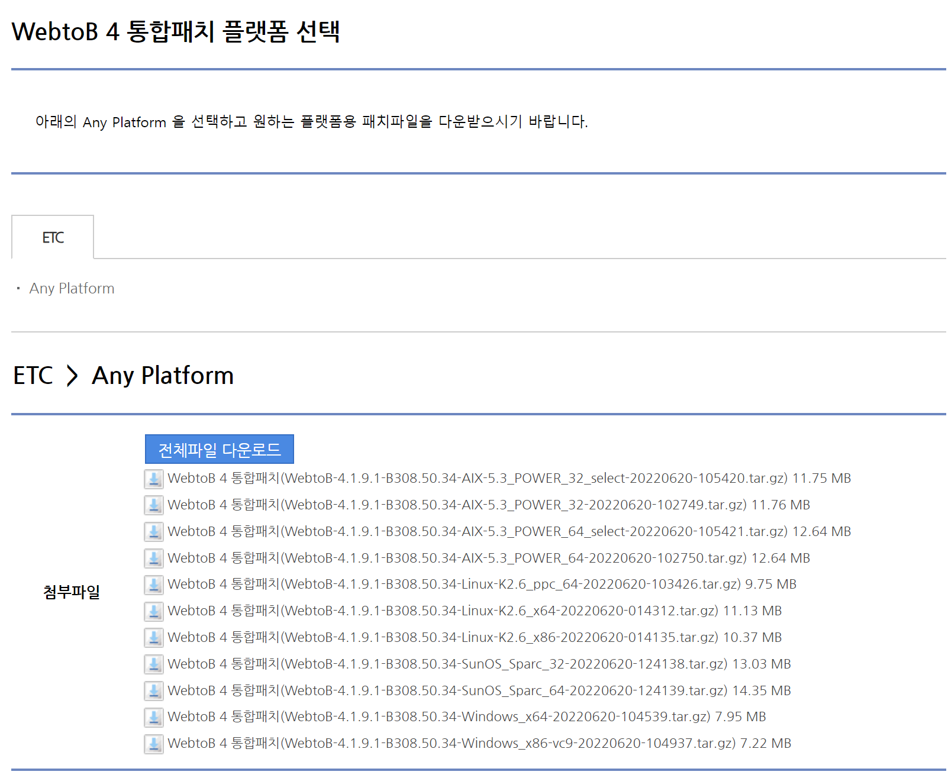
Task: Click download icon for Linux-K2.6_x86 file
Action: tap(154, 638)
